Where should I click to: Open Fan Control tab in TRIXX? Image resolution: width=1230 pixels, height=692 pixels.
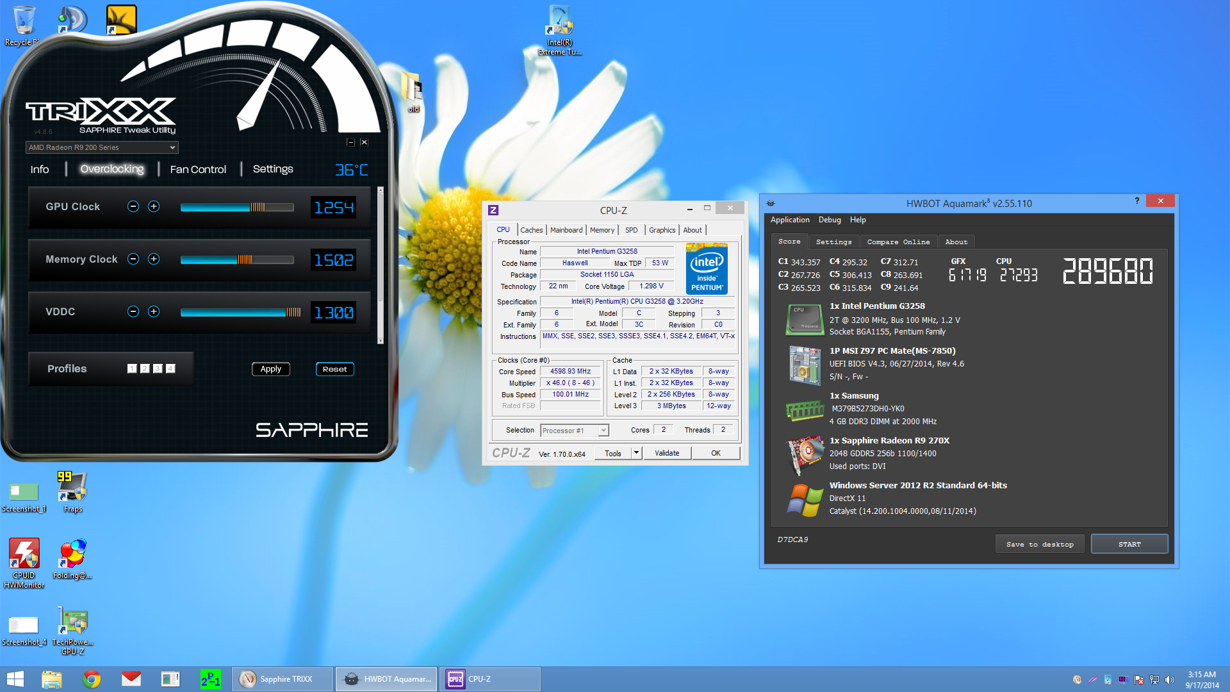pos(198,169)
